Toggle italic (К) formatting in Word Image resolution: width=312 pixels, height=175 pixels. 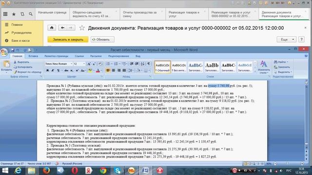[x=53, y=70]
